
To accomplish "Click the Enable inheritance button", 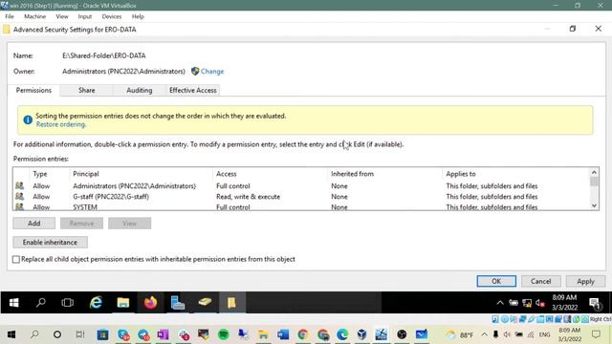I will coord(50,242).
